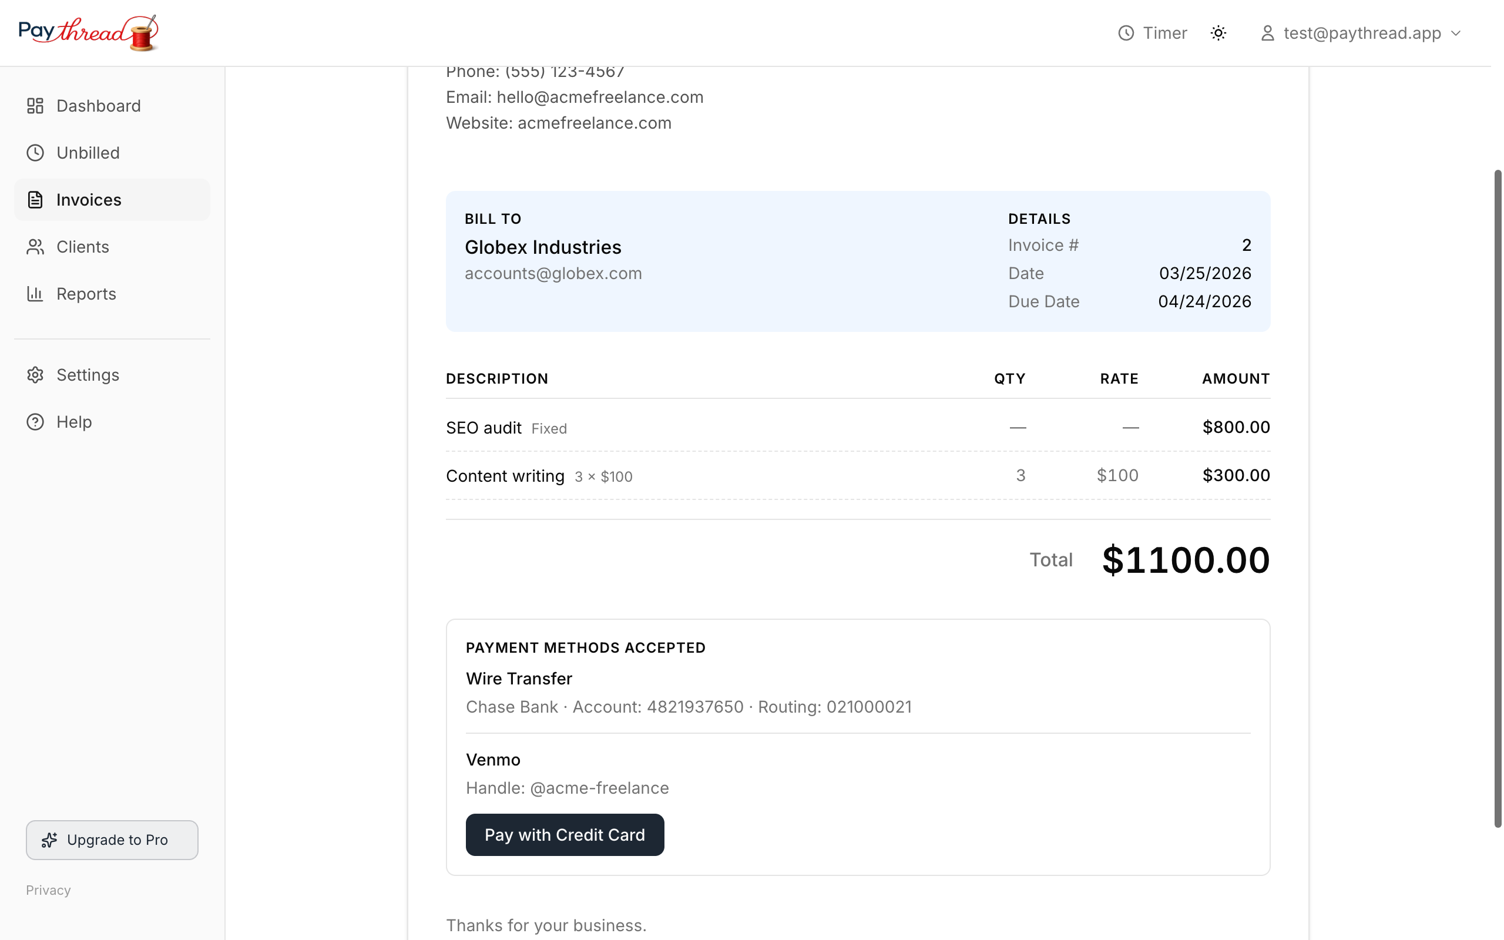Click the user profile icon
Viewport: 1504px width, 940px height.
pyautogui.click(x=1267, y=33)
